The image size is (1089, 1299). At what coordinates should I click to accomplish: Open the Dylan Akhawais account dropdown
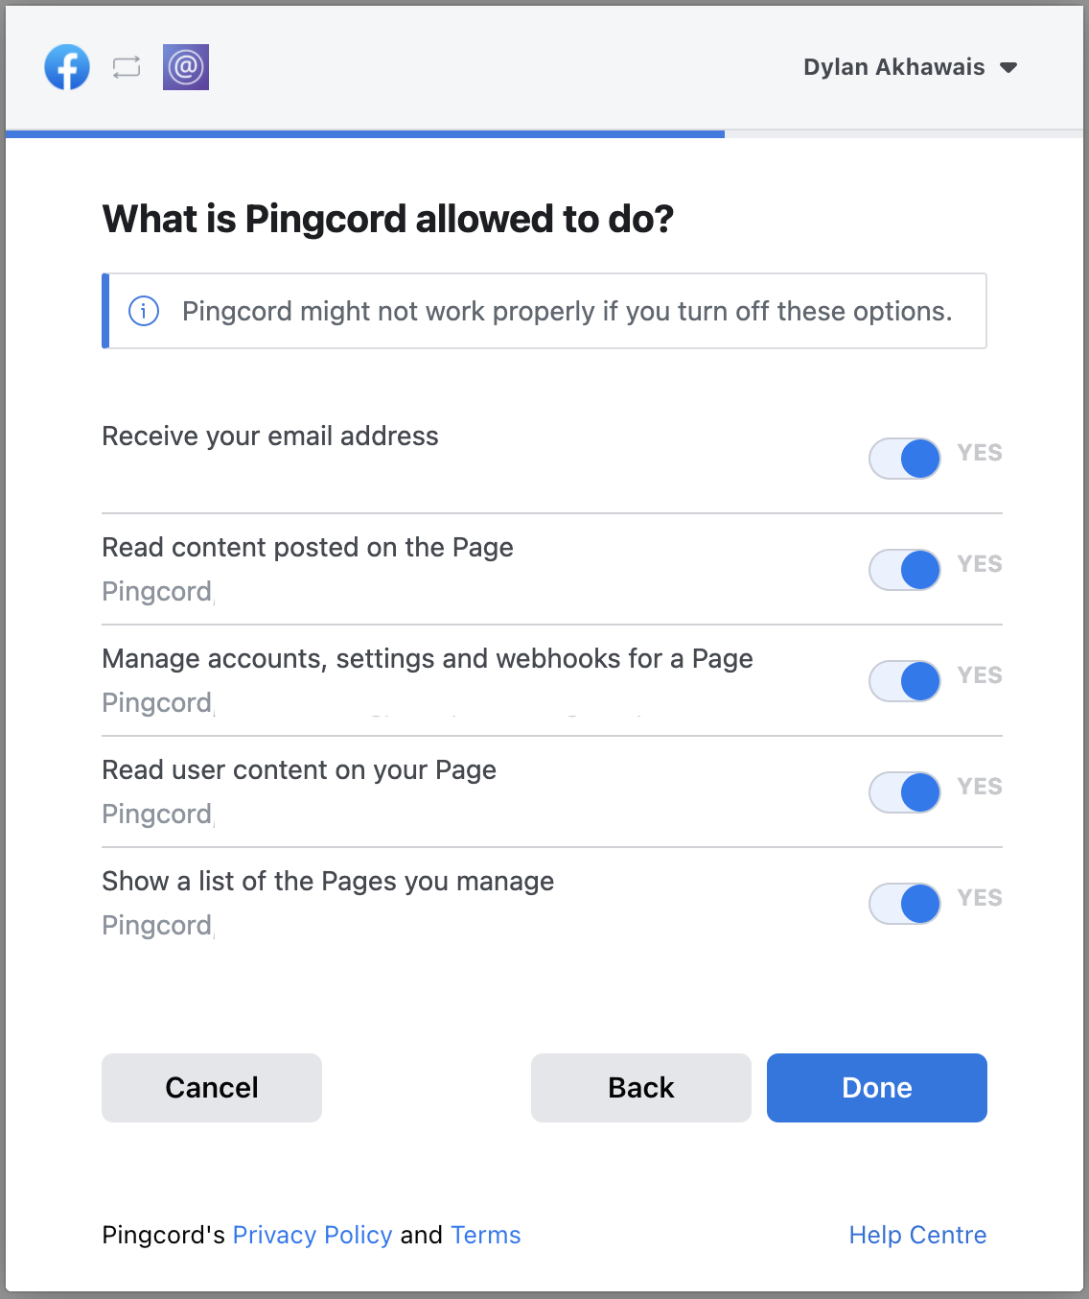click(910, 67)
